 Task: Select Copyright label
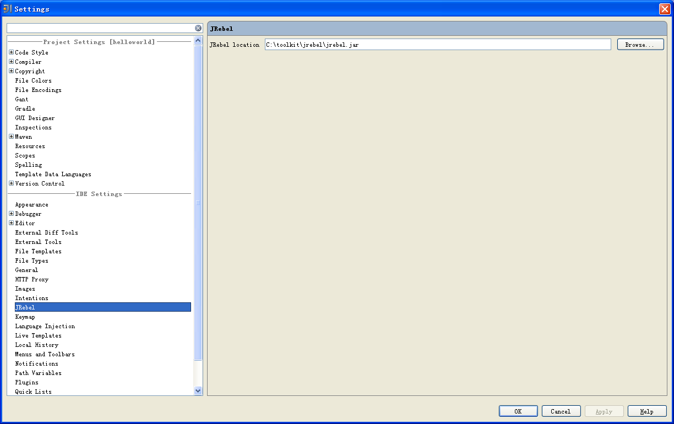coord(30,71)
